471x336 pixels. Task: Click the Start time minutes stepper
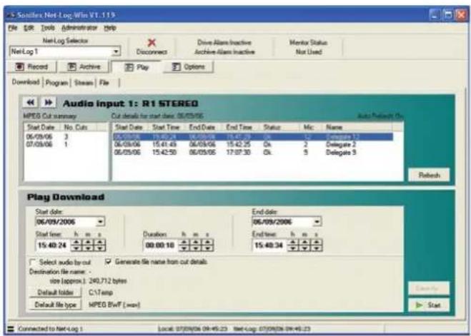[x=88, y=245]
